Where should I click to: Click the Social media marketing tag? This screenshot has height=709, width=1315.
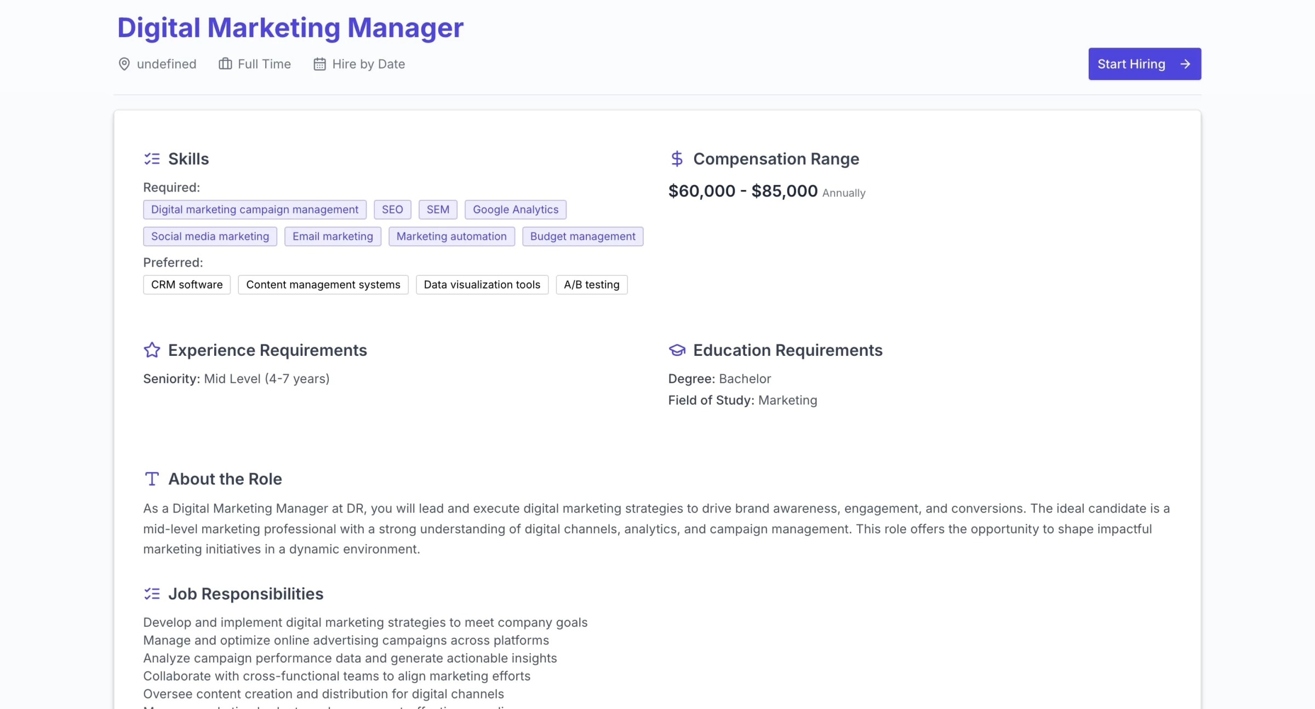[210, 237]
